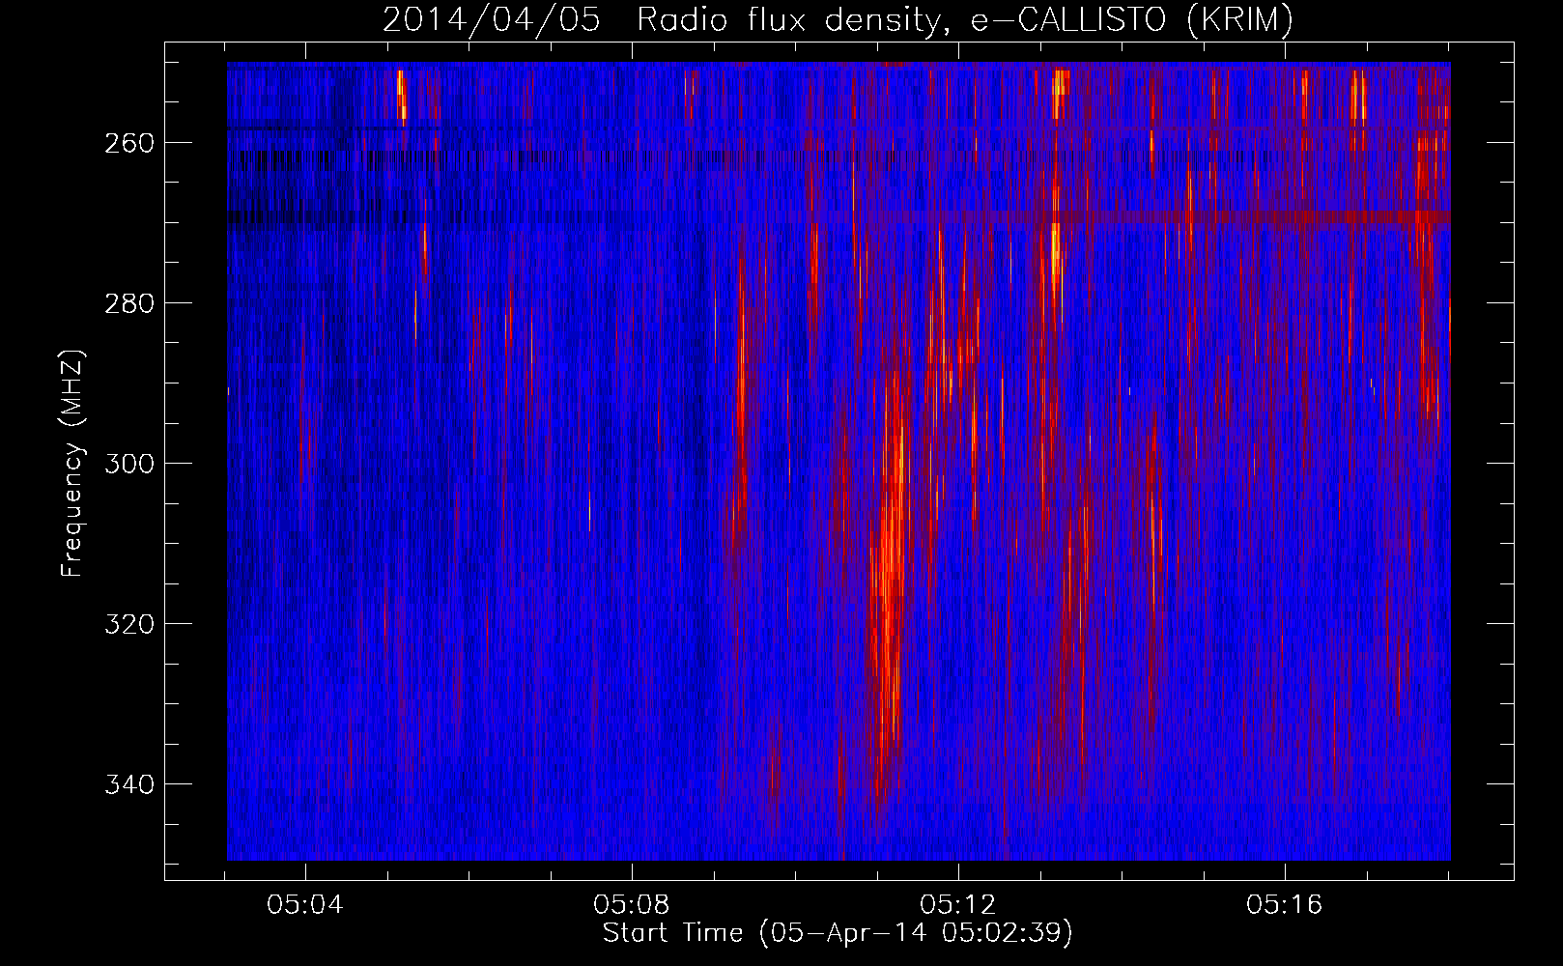Click the 'Frequency (MHZ)' axis label
This screenshot has width=1563, height=966.
coord(72,464)
